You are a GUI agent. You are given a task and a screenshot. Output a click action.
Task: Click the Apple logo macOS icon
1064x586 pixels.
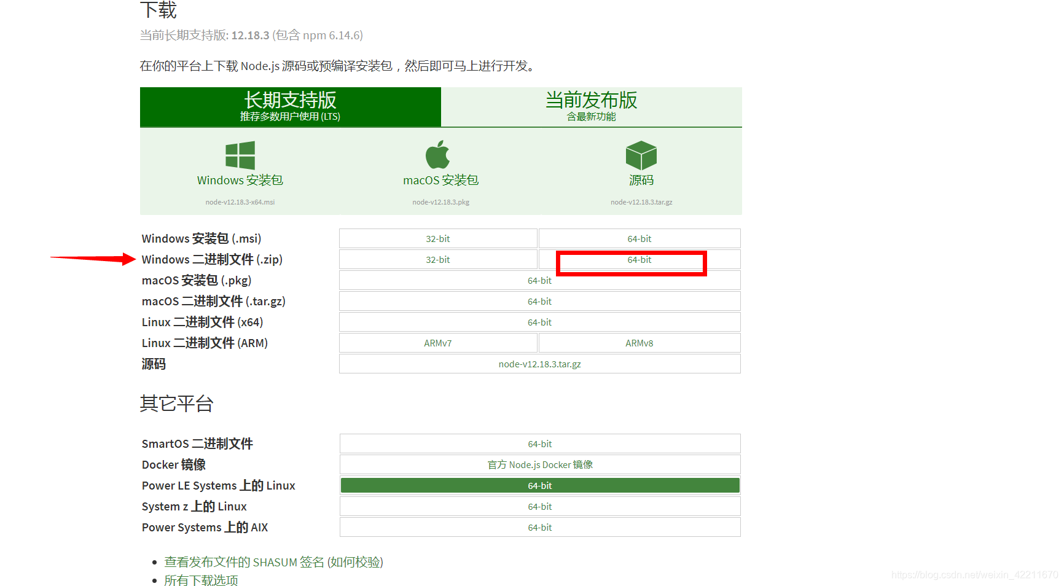point(438,155)
